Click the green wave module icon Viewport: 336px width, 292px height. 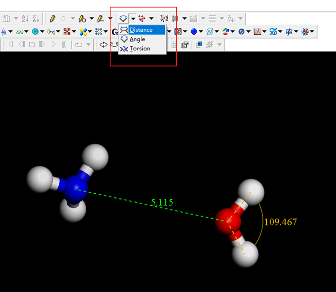19,32
